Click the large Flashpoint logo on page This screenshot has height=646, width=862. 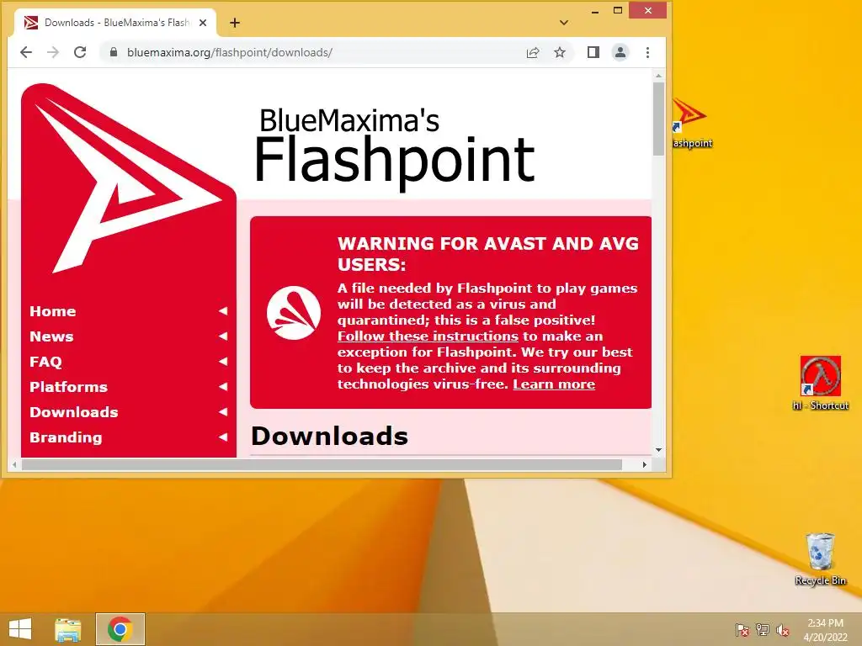(129, 178)
